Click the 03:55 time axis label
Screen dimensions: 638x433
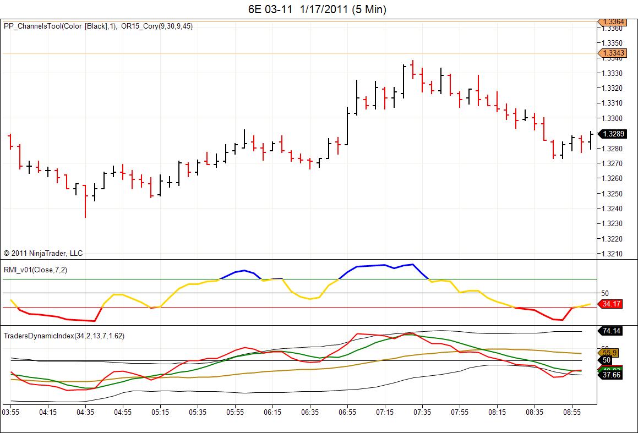click(10, 412)
